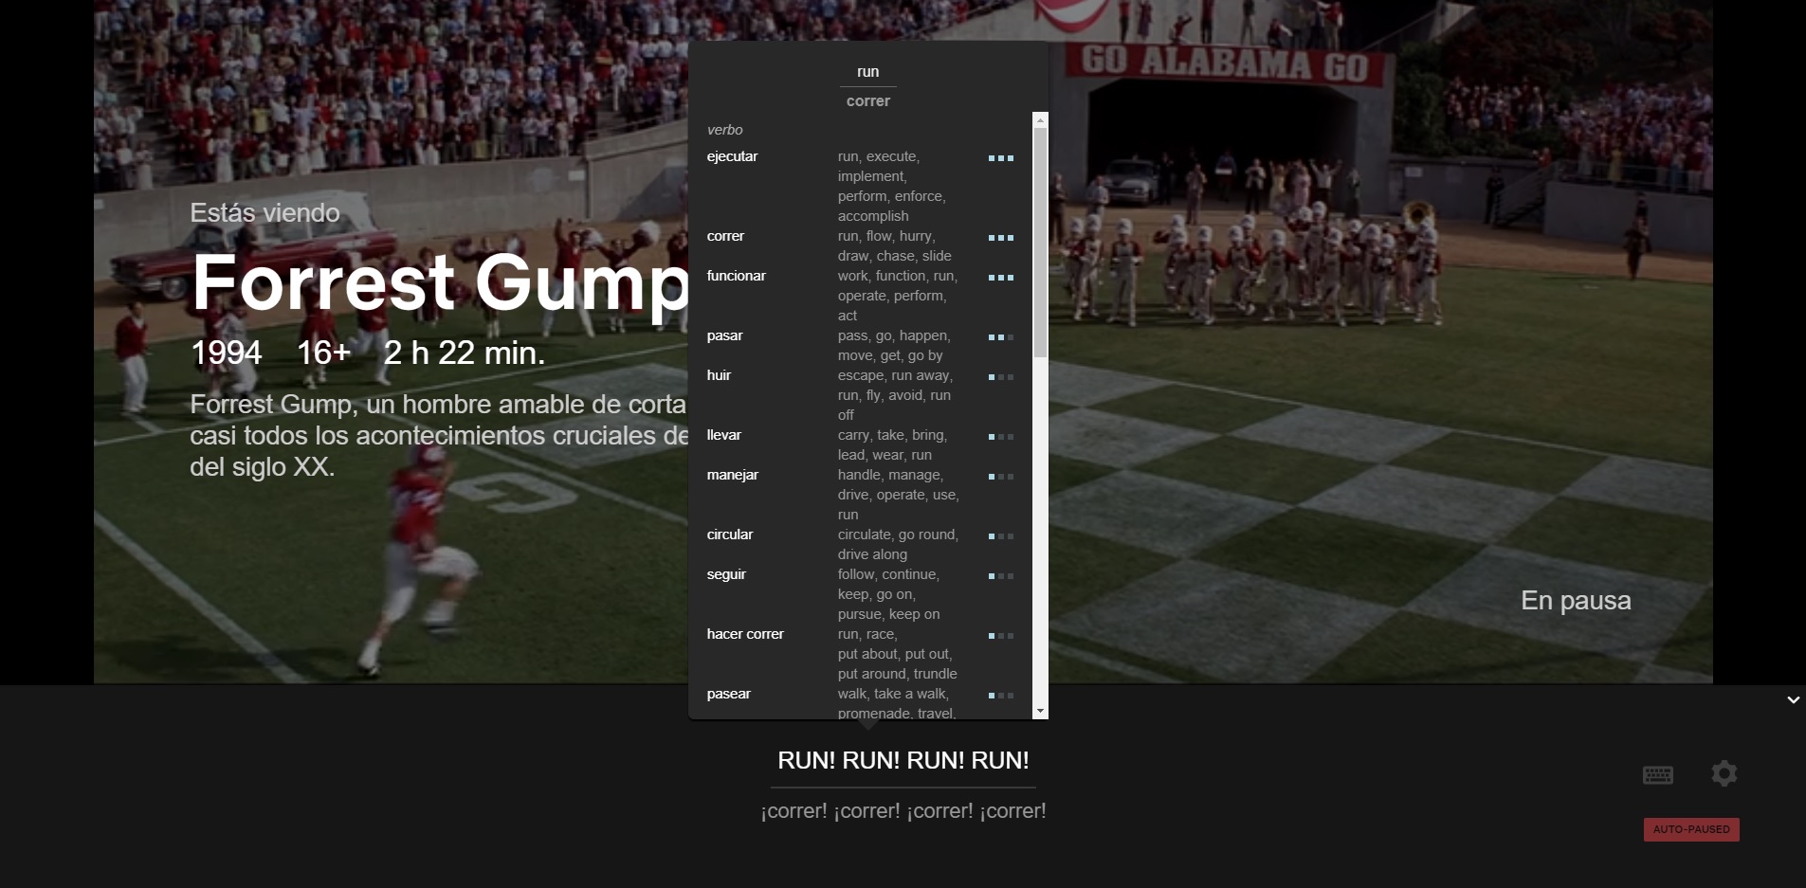Open the keyboard shortcuts icon

[1657, 774]
